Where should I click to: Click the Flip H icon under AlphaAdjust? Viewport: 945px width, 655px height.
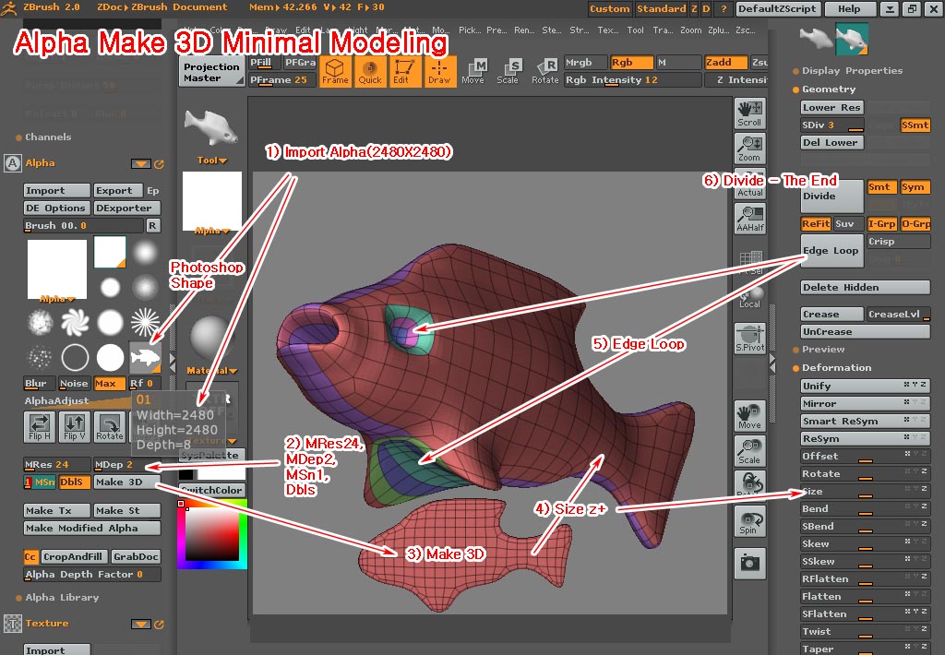tap(39, 427)
